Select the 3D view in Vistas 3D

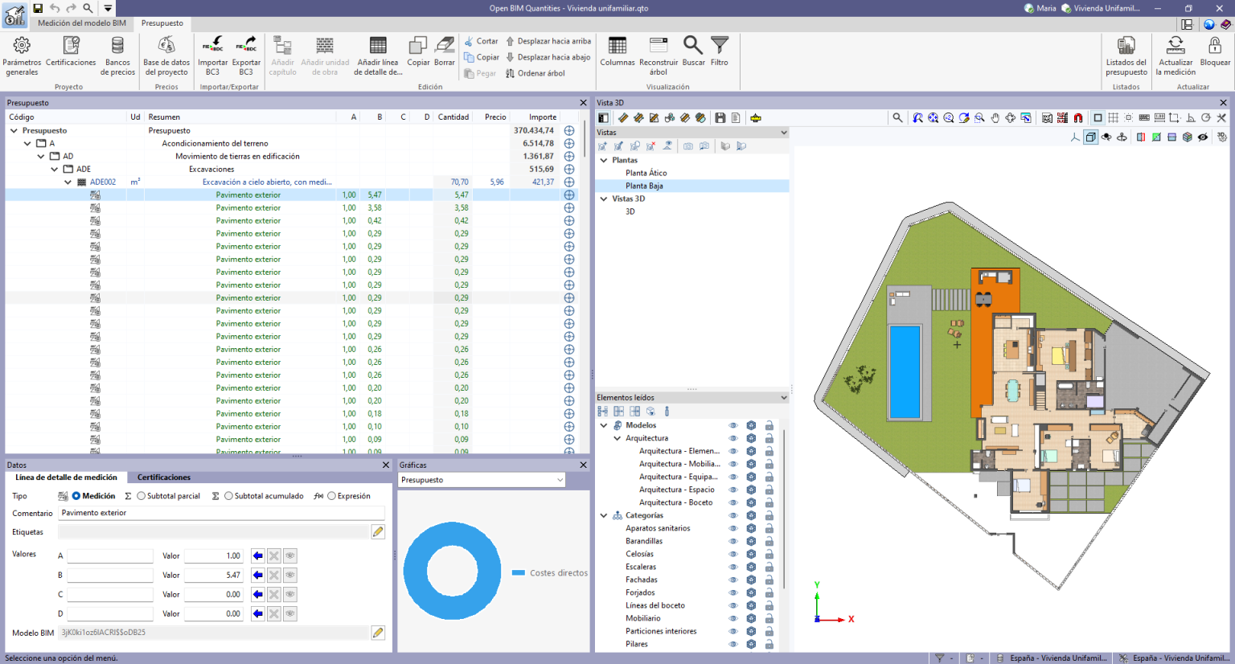[630, 211]
